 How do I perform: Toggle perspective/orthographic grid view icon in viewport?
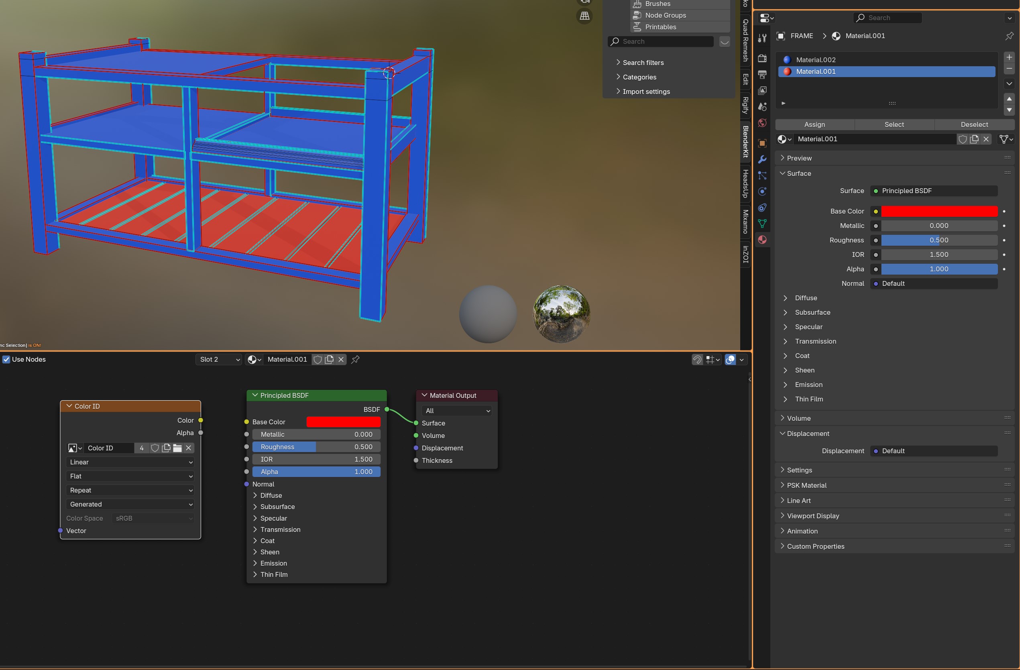(584, 16)
